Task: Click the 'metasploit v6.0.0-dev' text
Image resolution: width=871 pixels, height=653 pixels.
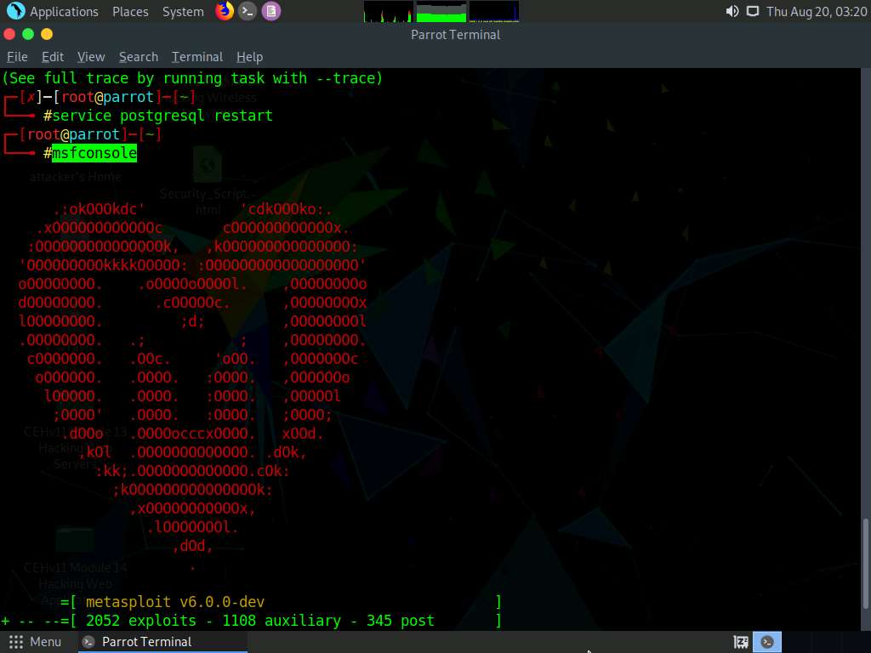Action: (175, 602)
